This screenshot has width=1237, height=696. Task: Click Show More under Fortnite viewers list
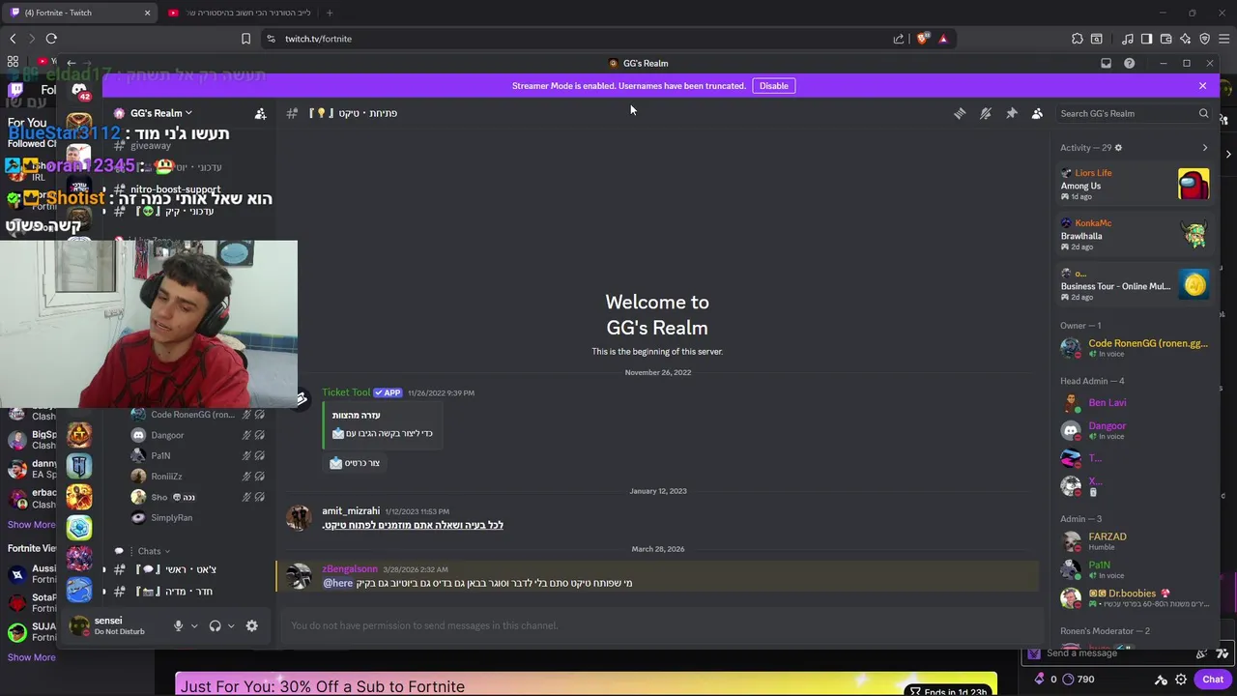click(x=31, y=657)
